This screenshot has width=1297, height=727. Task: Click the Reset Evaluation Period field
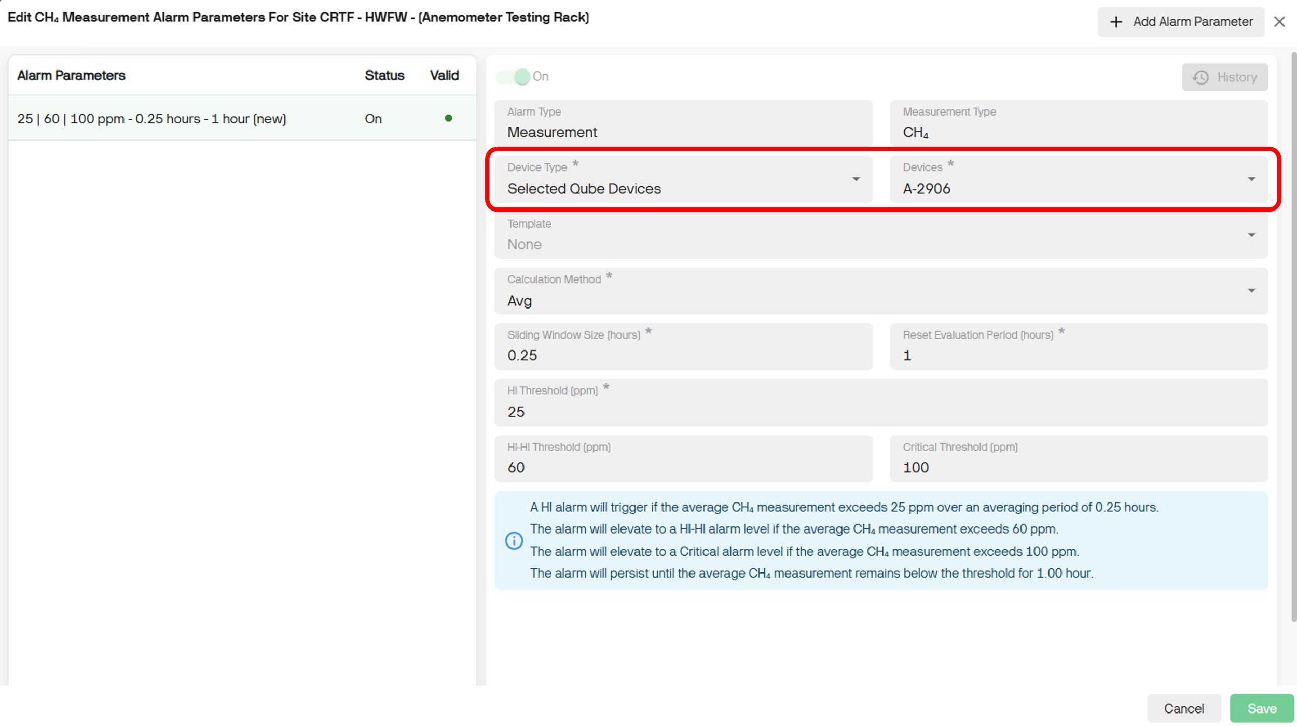[1078, 355]
